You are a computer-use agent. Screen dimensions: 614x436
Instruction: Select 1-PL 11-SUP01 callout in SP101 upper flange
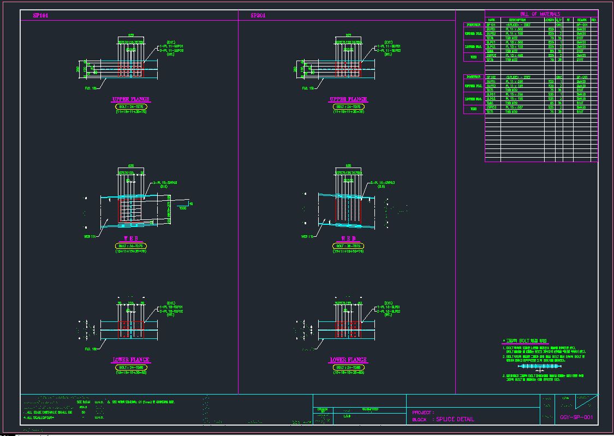tap(171, 46)
